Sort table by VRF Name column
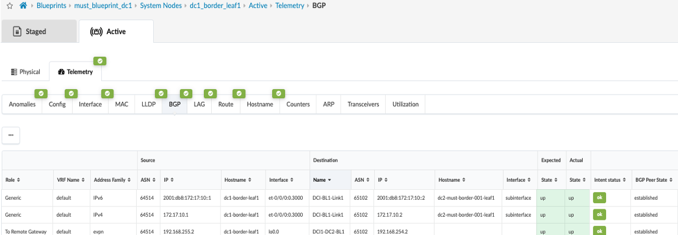 coord(71,179)
